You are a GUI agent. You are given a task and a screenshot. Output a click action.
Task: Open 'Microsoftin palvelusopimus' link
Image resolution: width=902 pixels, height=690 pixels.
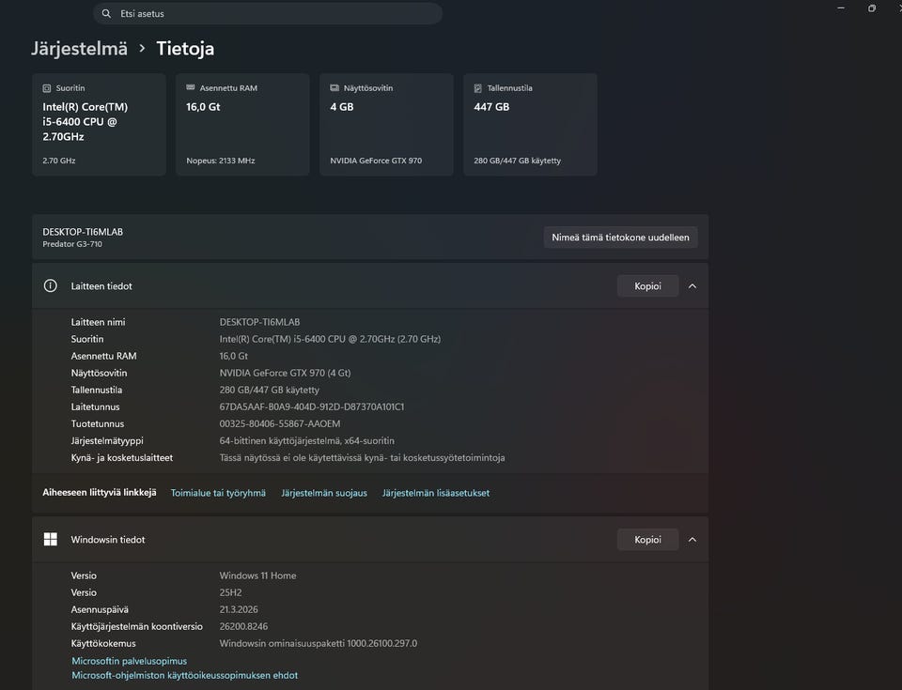130,661
